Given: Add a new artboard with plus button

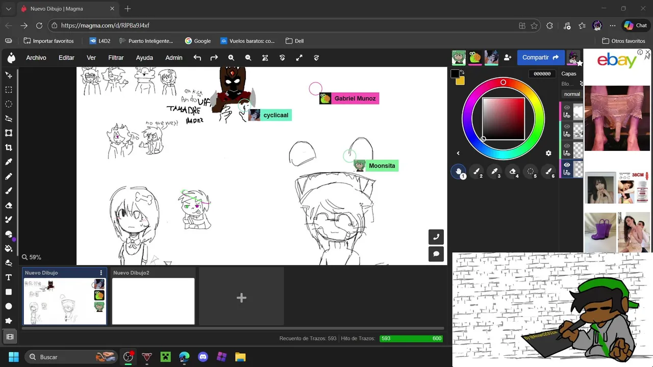Looking at the screenshot, I should pyautogui.click(x=241, y=298).
